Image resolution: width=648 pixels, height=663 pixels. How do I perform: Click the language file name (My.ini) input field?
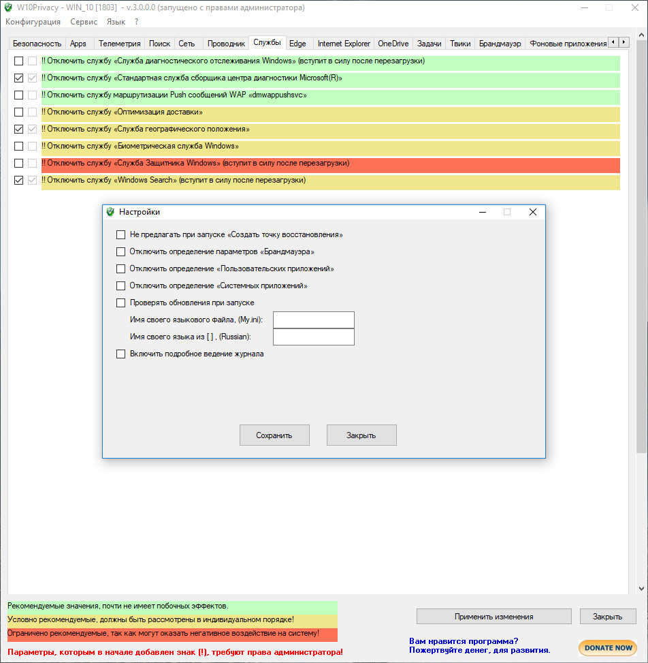pos(314,320)
